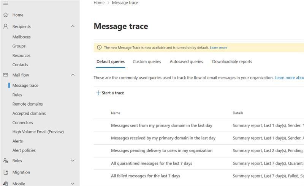
Task: Click the Migration icon in sidebar
Action: point(5,172)
